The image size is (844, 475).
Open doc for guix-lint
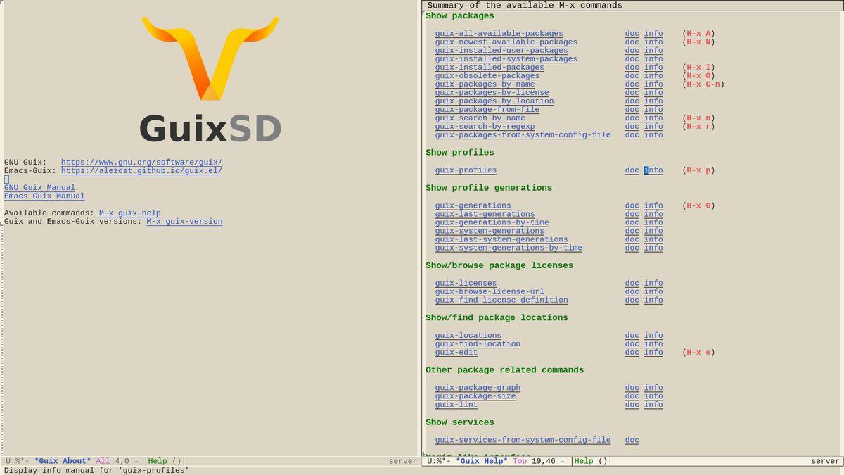point(632,405)
